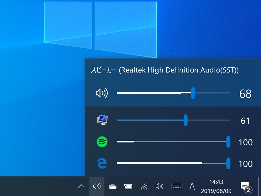Screen dimensions: 261x196
Task: Mute Spotify by clicking its green icon
Action: click(x=101, y=142)
